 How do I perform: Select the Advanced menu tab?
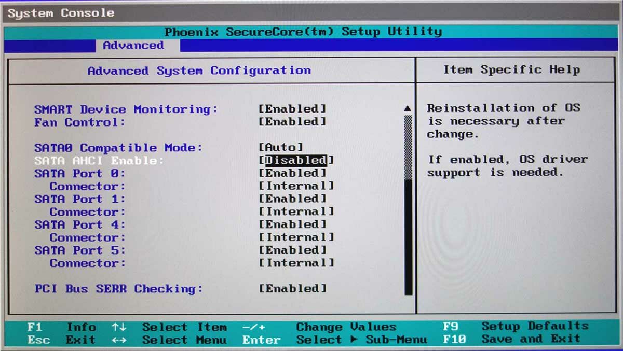(133, 46)
